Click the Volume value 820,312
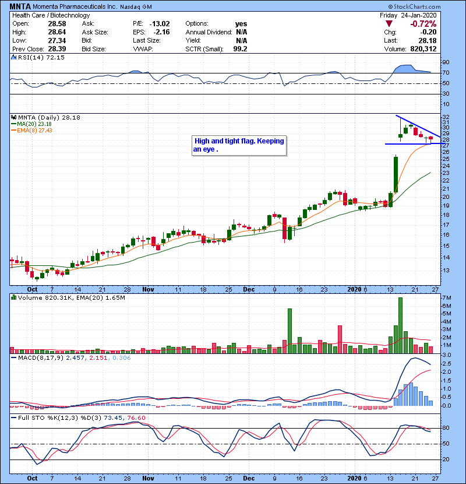This screenshot has height=484, width=466. 423,49
